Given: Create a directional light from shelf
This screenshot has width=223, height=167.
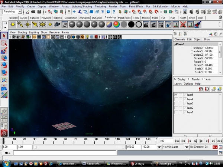Looking at the screenshot, I should coord(20,24).
